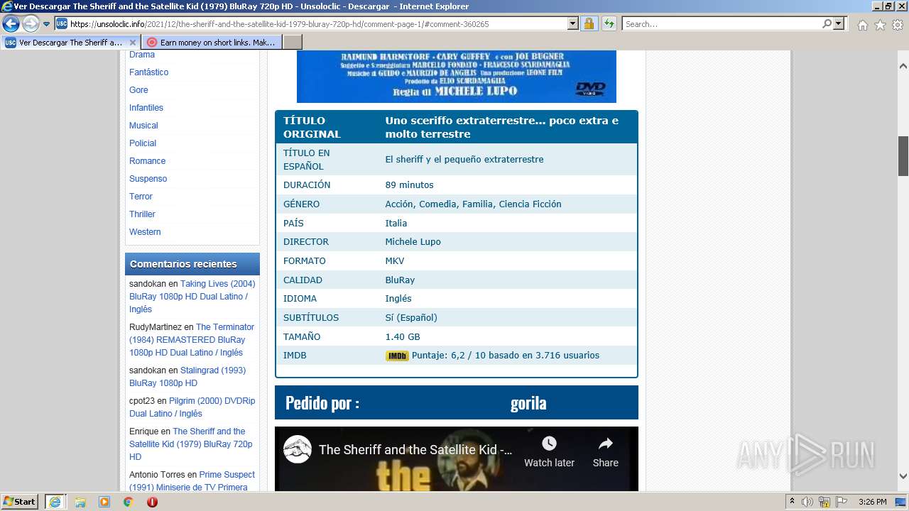This screenshot has height=511, width=909.
Task: Click the Action Center flag icon
Action: coord(842,502)
